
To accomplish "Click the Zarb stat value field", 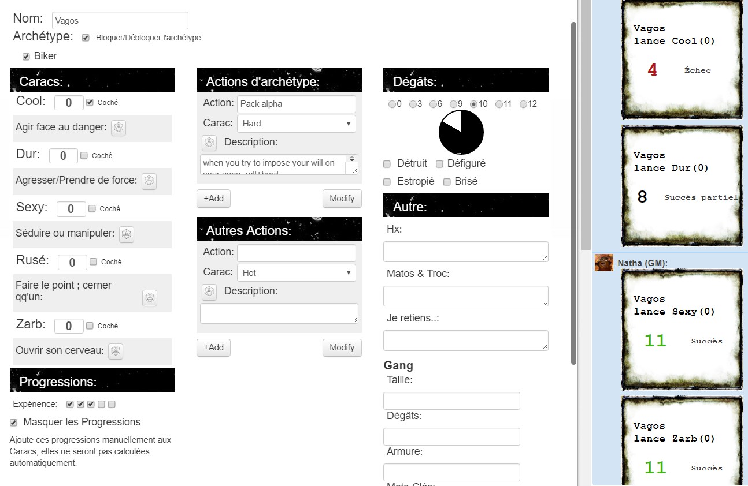I will tap(69, 326).
